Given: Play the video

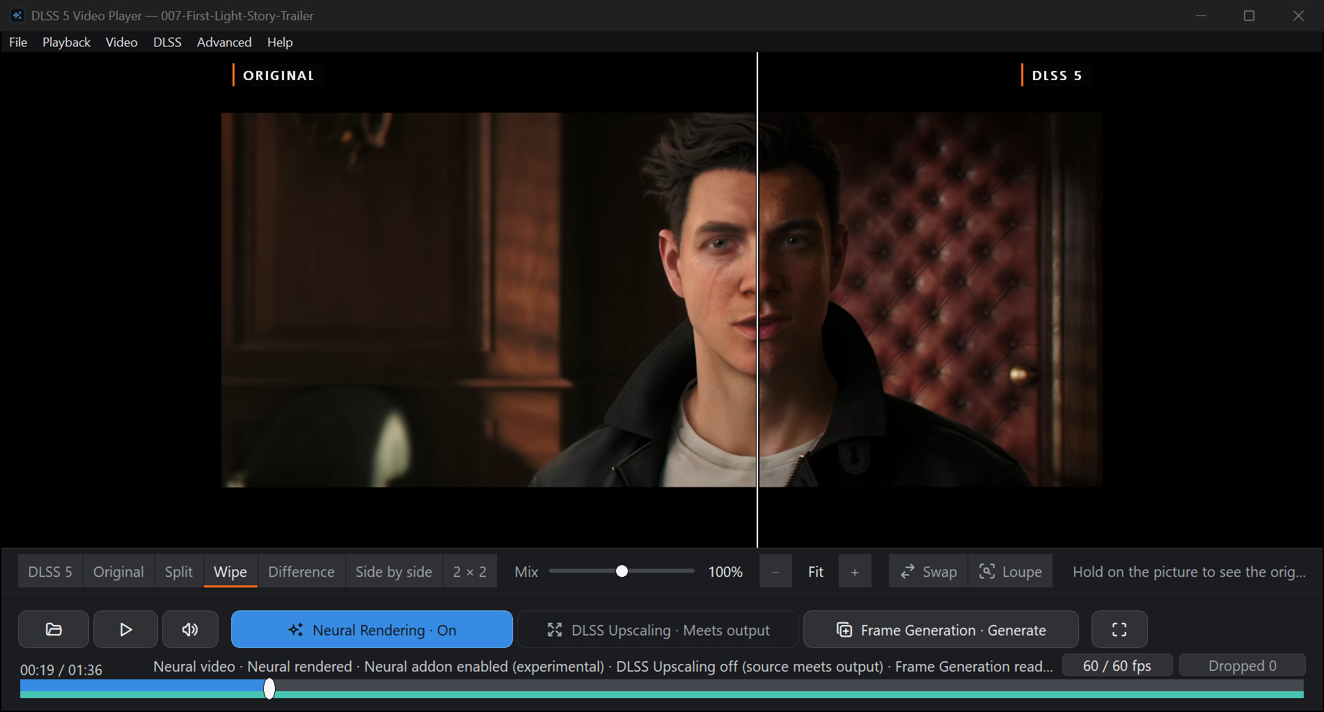Looking at the screenshot, I should click(x=125, y=629).
